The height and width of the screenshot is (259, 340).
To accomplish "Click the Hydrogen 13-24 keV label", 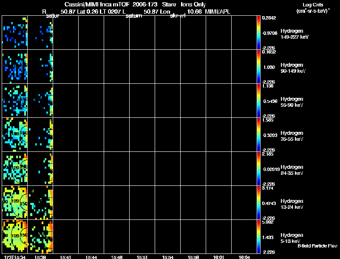I will [292, 204].
